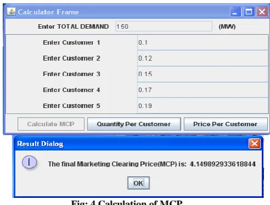The width and height of the screenshot is (270, 205).
Task: Click the Enter Customer 2 label
Action: (x=71, y=58)
